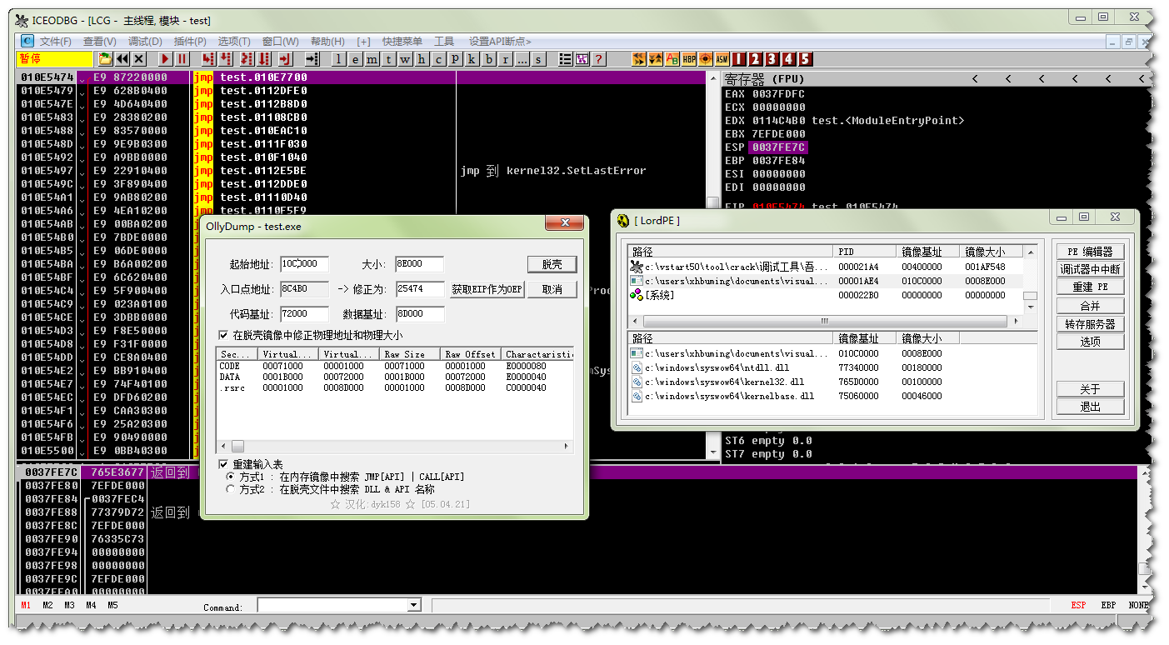Open breakpoints window with 'b' button
1169x645 pixels.
coord(488,59)
